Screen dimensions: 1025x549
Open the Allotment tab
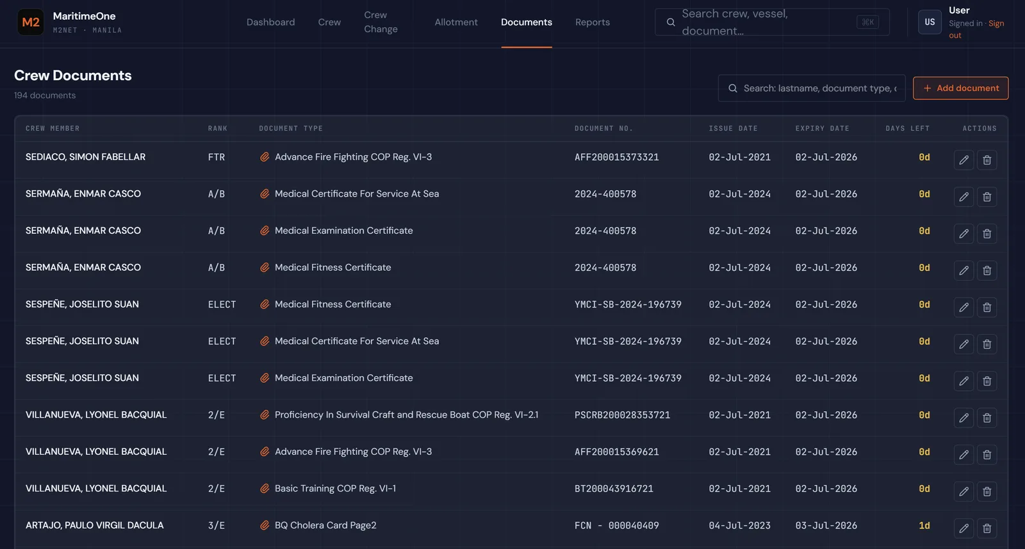point(456,22)
